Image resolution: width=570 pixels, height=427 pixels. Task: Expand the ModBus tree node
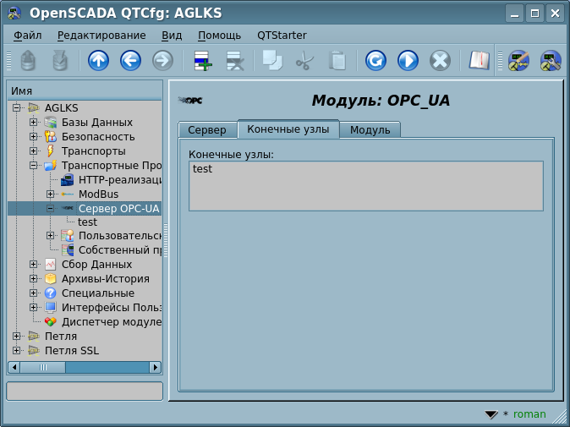[x=51, y=194]
